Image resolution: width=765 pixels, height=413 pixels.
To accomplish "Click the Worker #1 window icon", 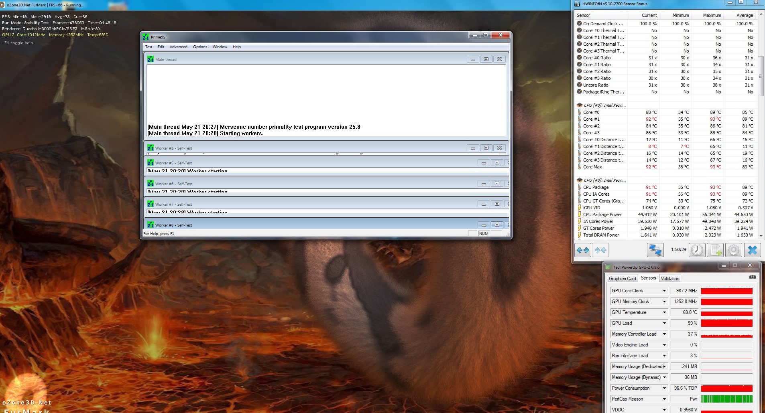I will tap(151, 148).
